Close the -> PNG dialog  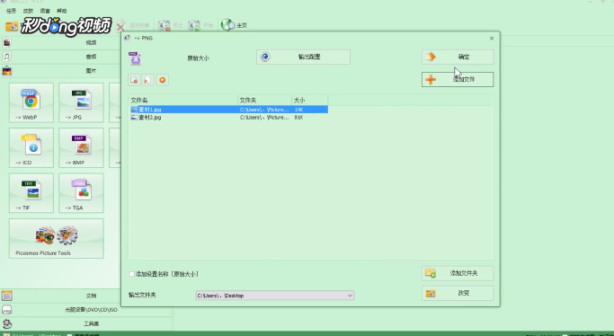[x=492, y=39]
